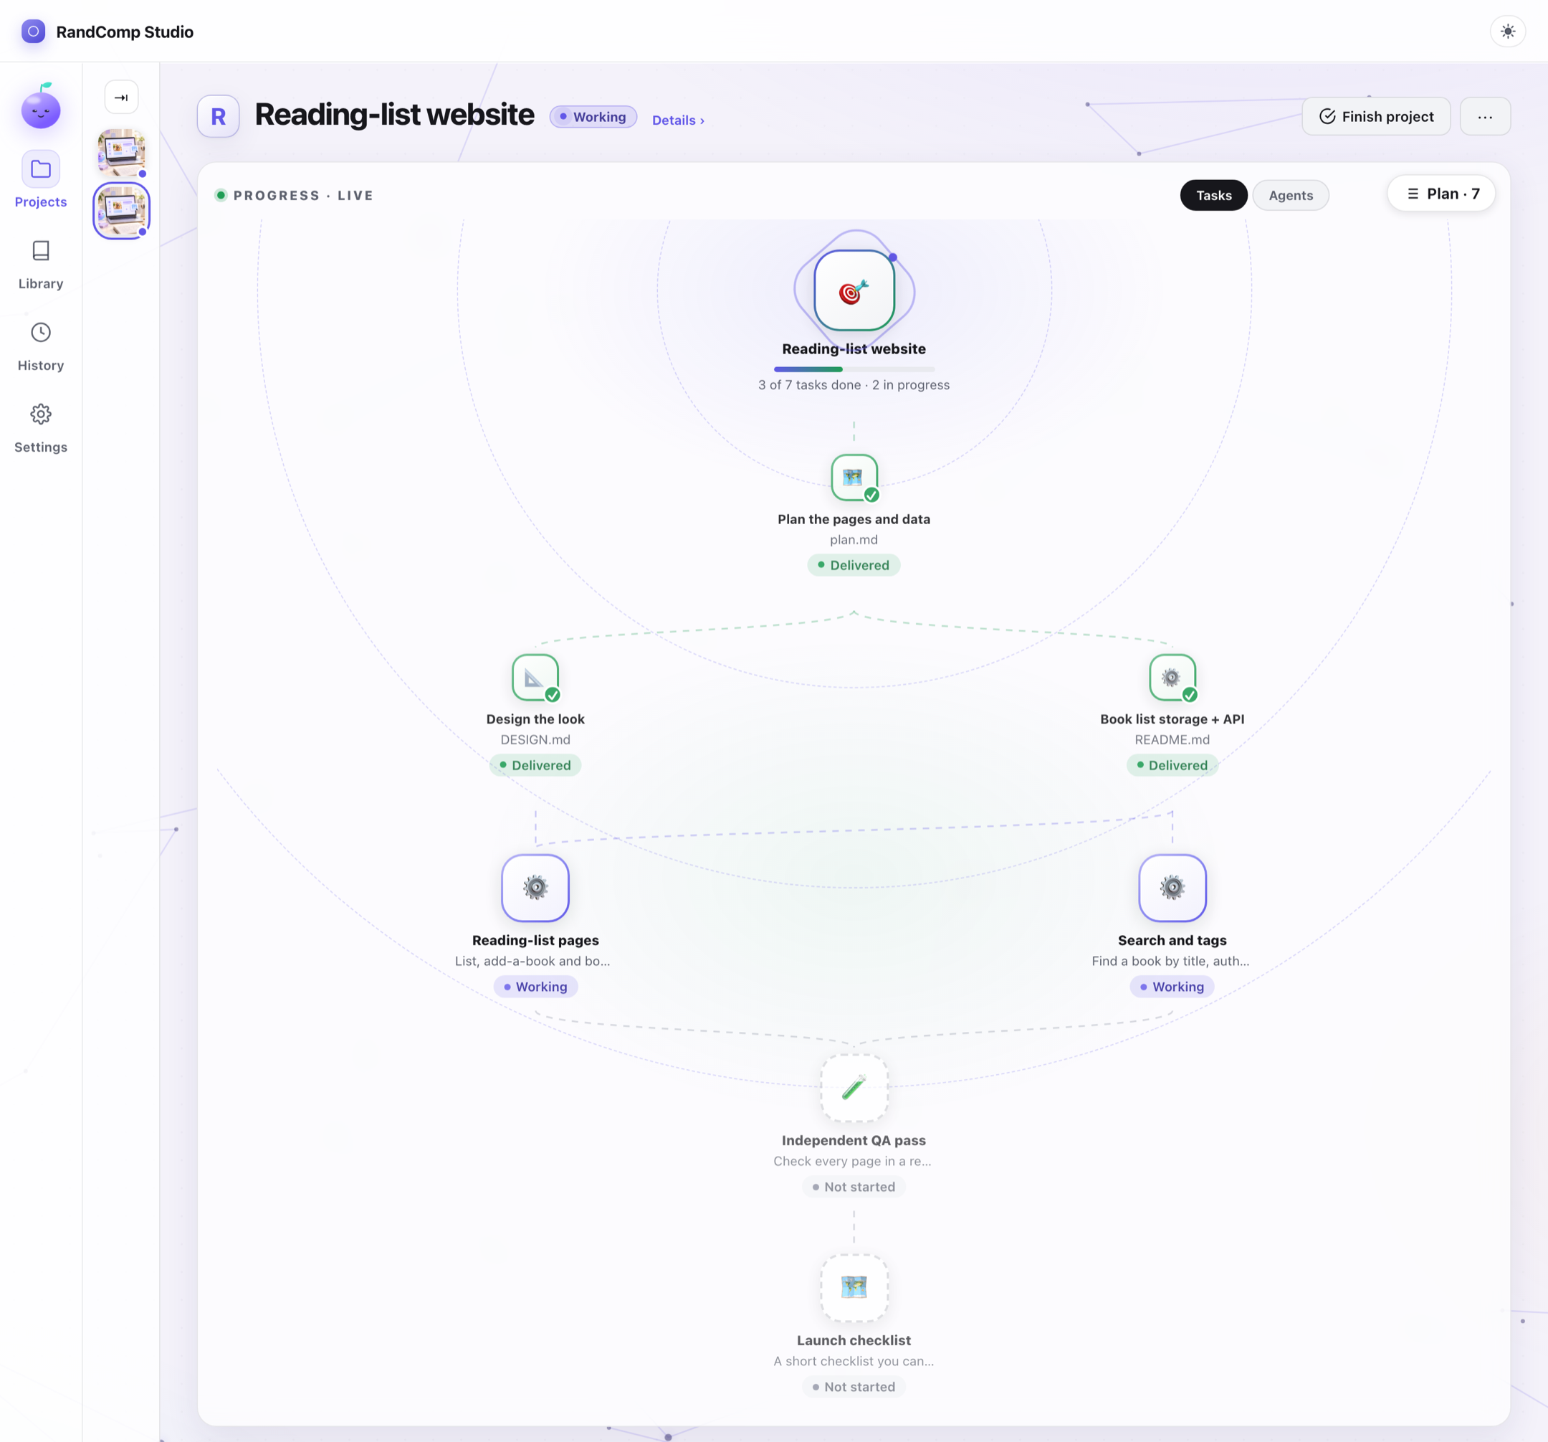Image resolution: width=1548 pixels, height=1442 pixels.
Task: Click Not started badge under Launch checklist
Action: tap(854, 1387)
